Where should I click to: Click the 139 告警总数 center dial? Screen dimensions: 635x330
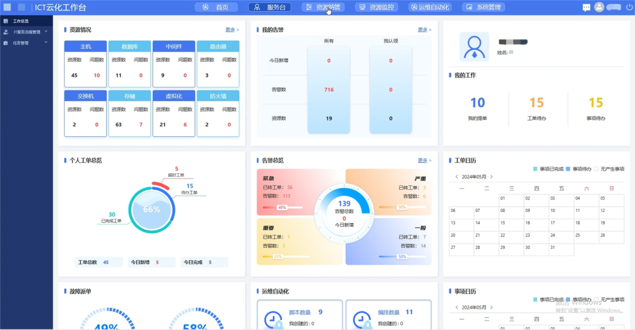(x=344, y=214)
